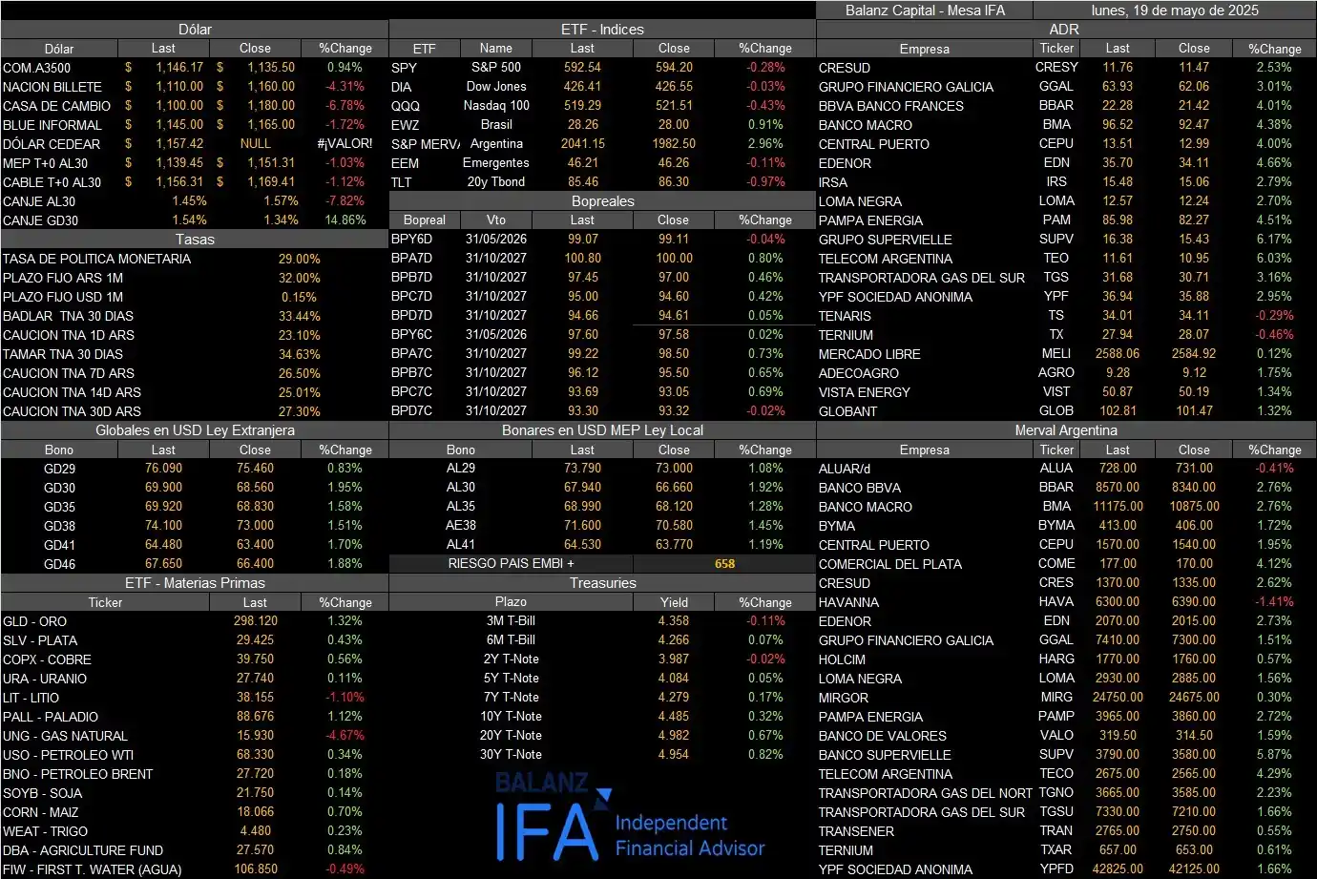This screenshot has width=1317, height=879.
Task: Select the Treasuries section header
Action: 602,583
